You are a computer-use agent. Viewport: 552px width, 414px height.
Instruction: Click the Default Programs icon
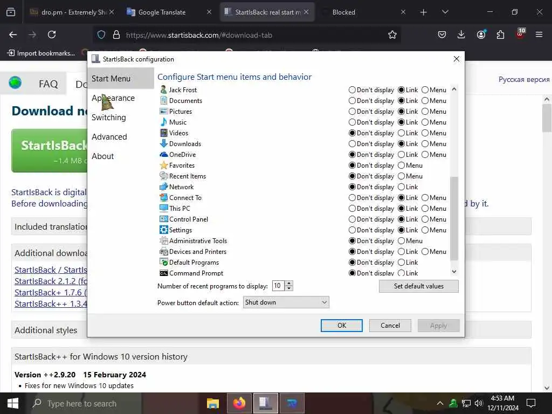163,263
